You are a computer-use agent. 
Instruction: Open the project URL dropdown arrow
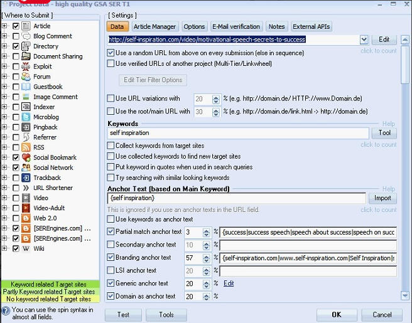[364, 40]
